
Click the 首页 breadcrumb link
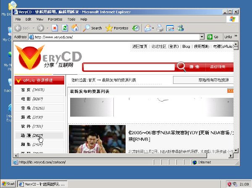tap(92, 80)
